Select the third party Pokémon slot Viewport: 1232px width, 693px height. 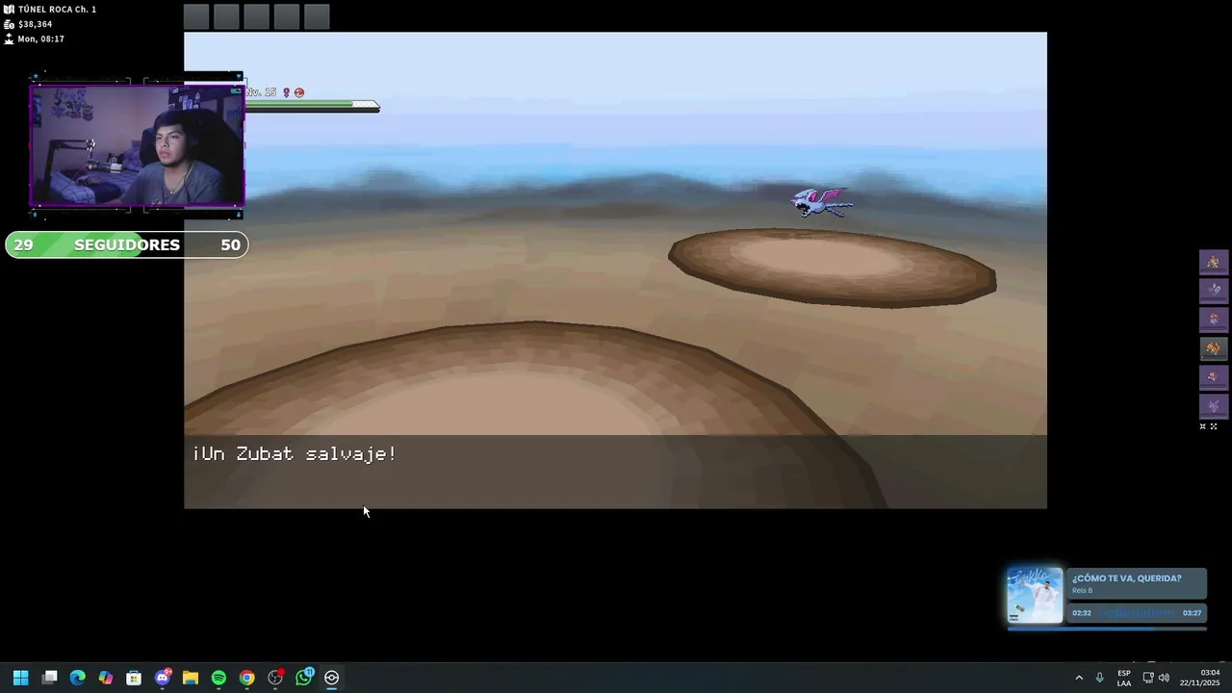pos(1213,320)
